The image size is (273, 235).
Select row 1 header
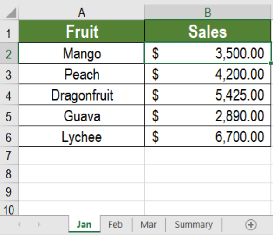[9, 32]
